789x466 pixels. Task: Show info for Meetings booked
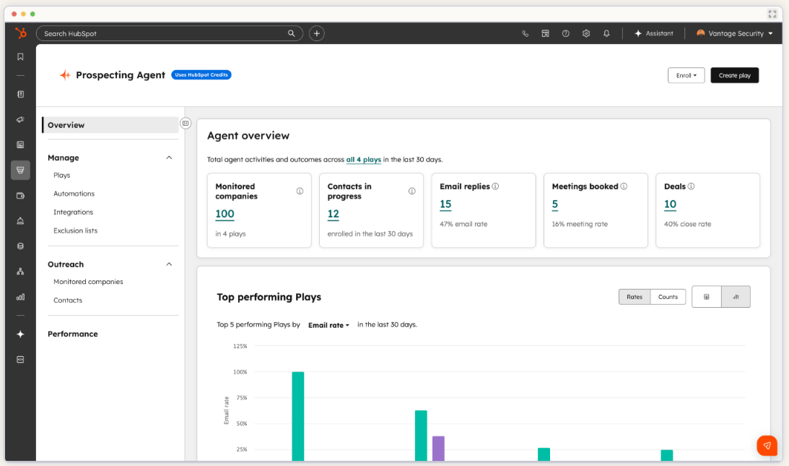pyautogui.click(x=624, y=186)
